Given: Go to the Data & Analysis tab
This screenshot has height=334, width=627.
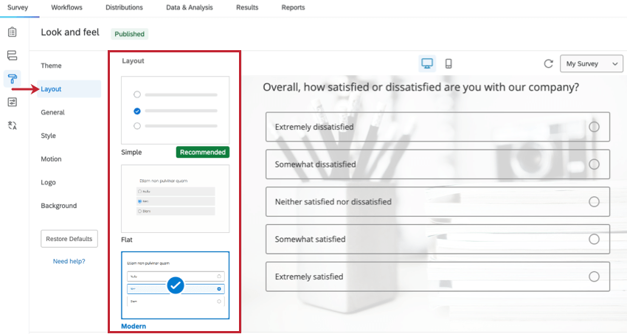Looking at the screenshot, I should pyautogui.click(x=190, y=7).
